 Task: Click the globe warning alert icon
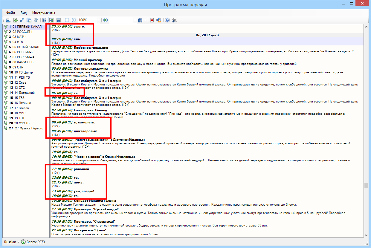pos(159,20)
